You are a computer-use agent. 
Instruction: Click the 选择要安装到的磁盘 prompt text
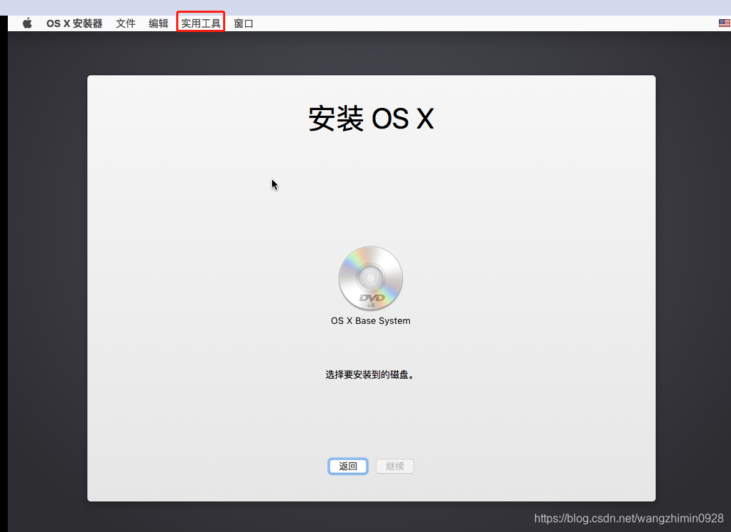click(x=370, y=374)
